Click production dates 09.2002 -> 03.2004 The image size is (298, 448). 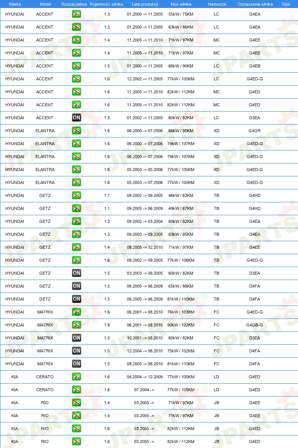(x=145, y=221)
